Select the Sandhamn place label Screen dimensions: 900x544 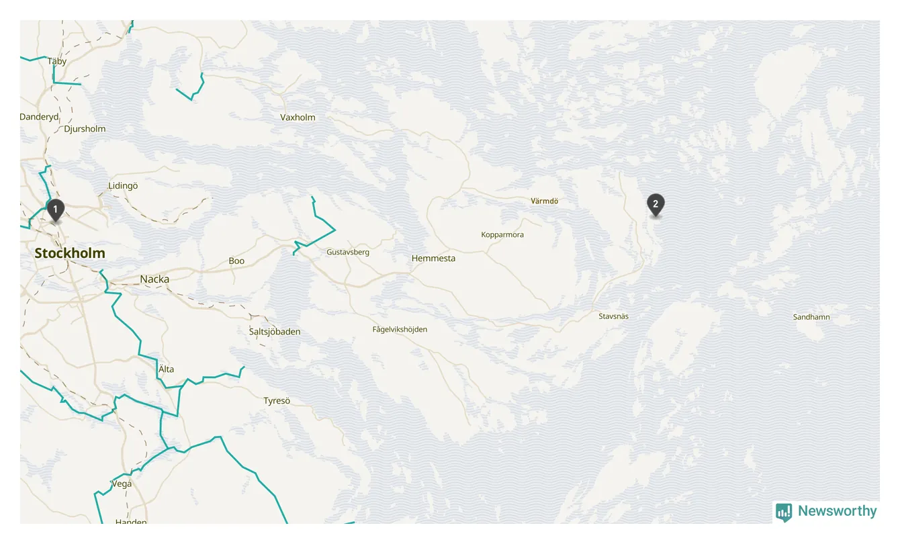pyautogui.click(x=811, y=317)
